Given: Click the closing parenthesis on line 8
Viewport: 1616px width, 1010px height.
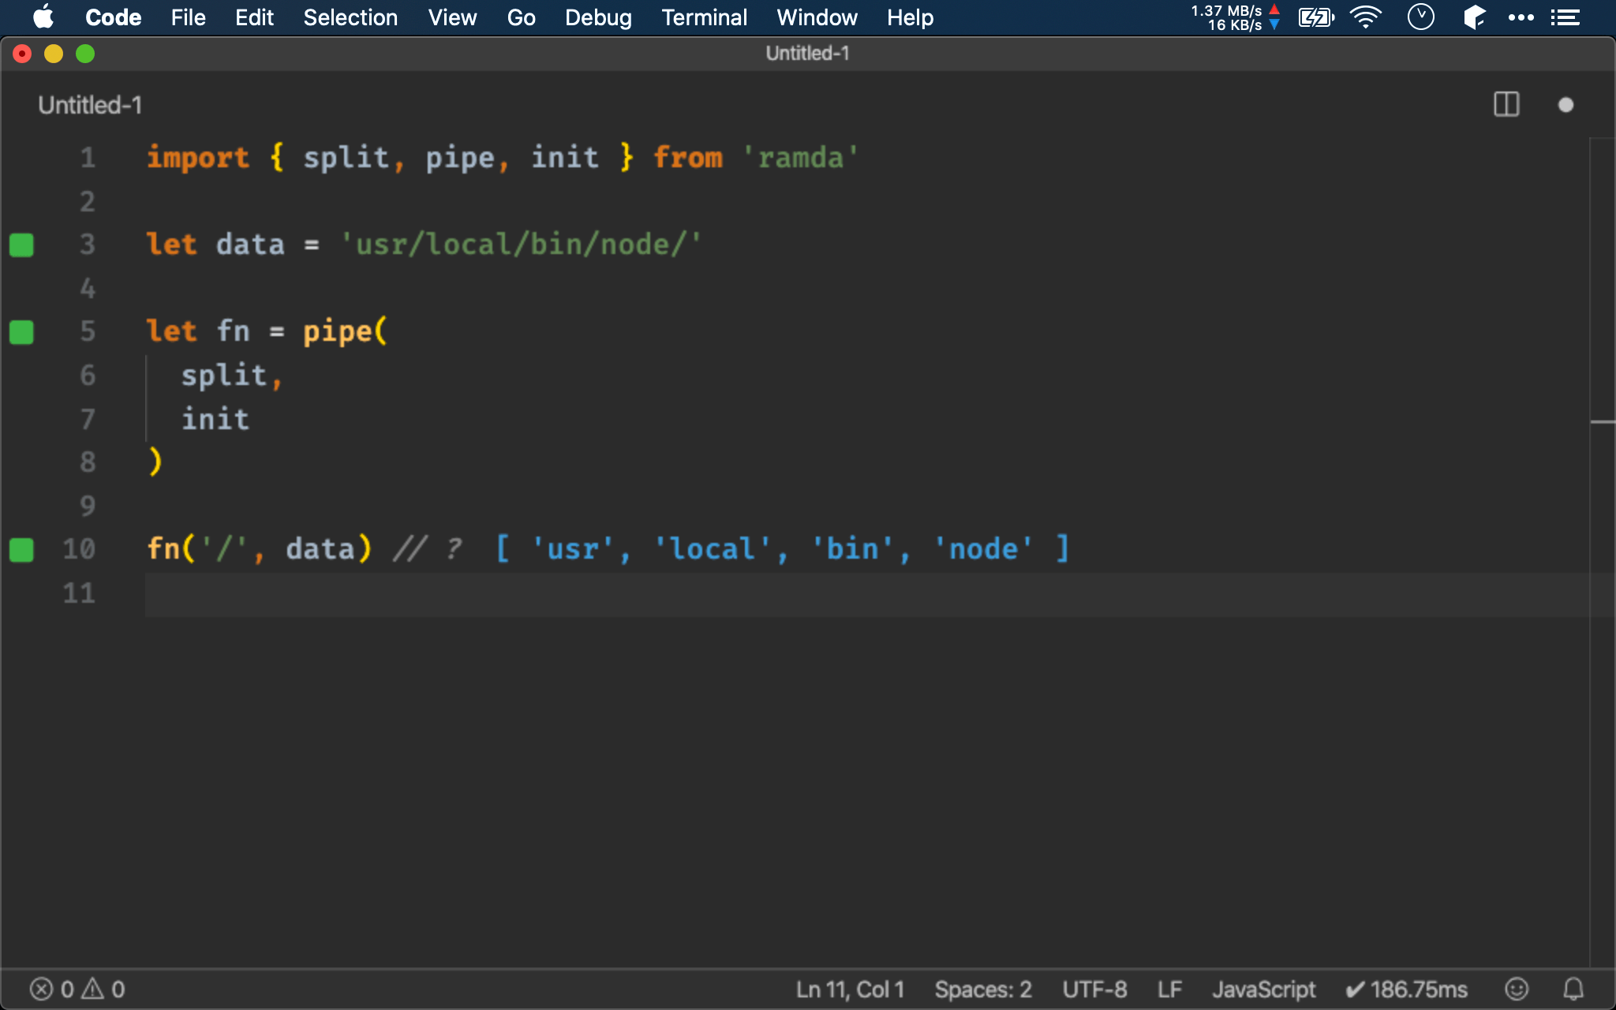Looking at the screenshot, I should pos(155,462).
